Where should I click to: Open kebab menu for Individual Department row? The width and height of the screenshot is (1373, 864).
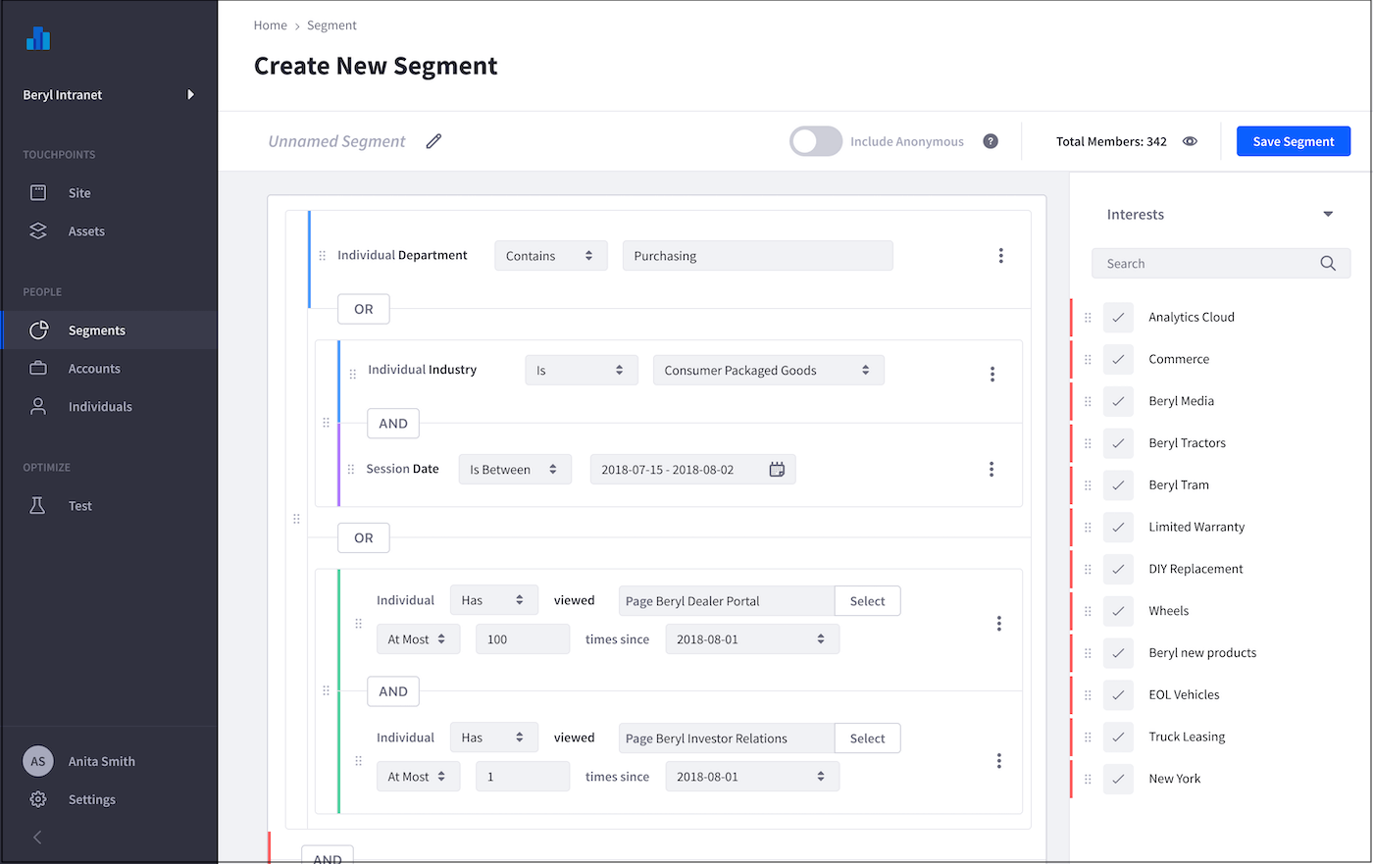point(1000,256)
